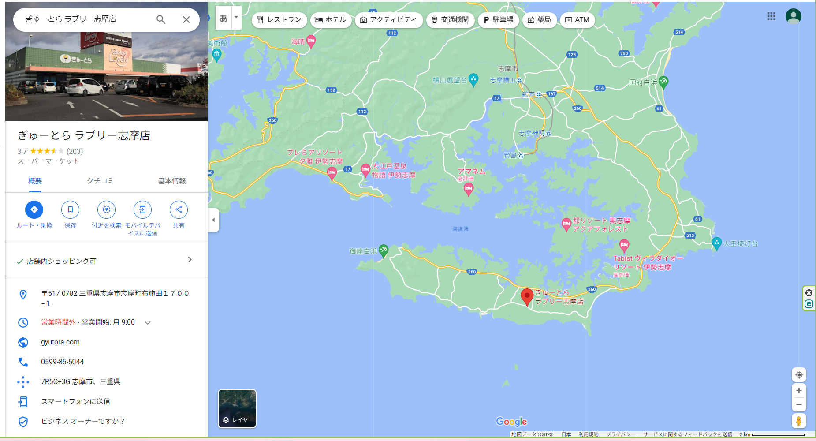Expand 店舗内ショッピング可 details arrow

tap(190, 260)
